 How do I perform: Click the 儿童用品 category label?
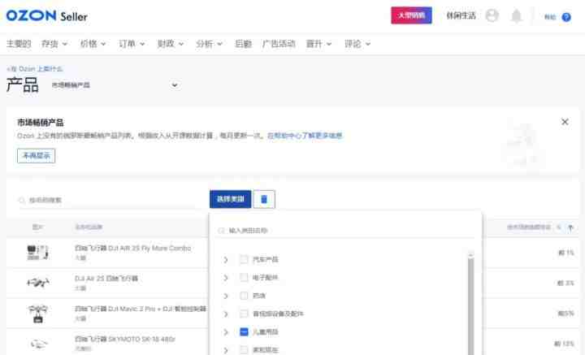(265, 332)
